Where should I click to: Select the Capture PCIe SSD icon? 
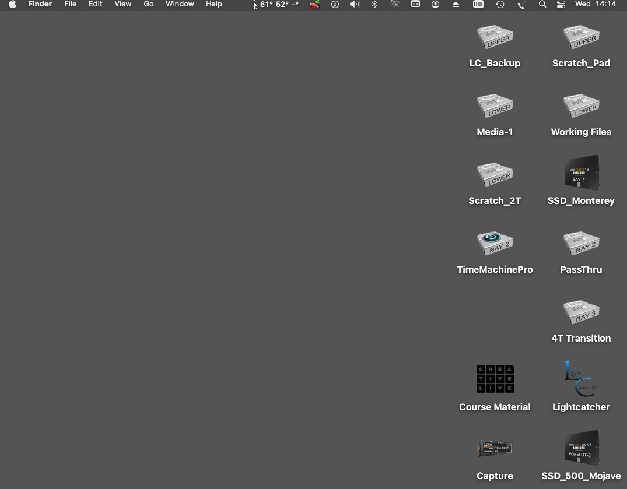495,448
